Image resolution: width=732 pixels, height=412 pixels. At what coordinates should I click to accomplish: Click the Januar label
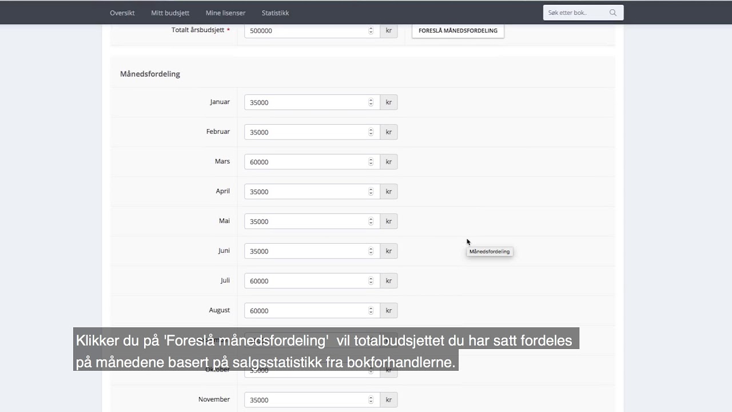(220, 102)
